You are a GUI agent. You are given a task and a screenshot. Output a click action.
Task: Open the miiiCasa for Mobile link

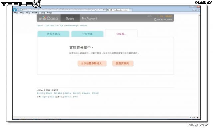(x=164, y=19)
